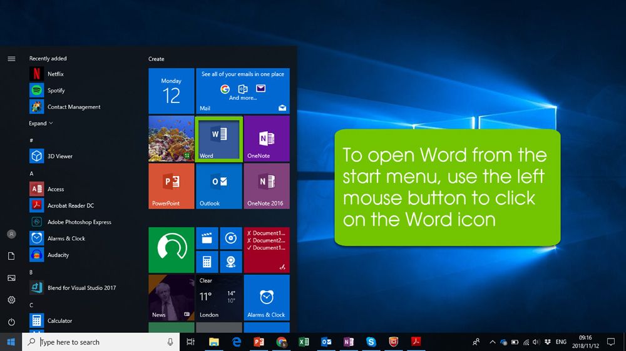The image size is (626, 351).
Task: Click the Excel icon in the taskbar
Action: point(304,342)
